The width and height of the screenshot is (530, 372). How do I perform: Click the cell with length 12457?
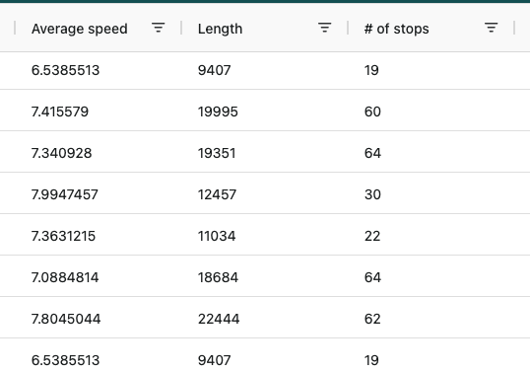point(265,194)
